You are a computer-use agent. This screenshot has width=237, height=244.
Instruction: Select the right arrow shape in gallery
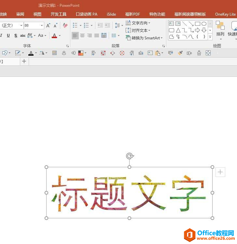(x=198, y=30)
